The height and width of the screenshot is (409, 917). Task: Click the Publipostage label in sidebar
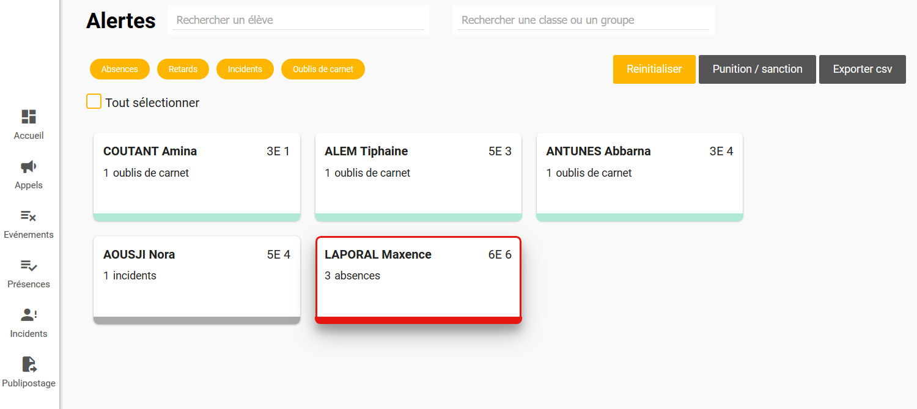click(29, 383)
